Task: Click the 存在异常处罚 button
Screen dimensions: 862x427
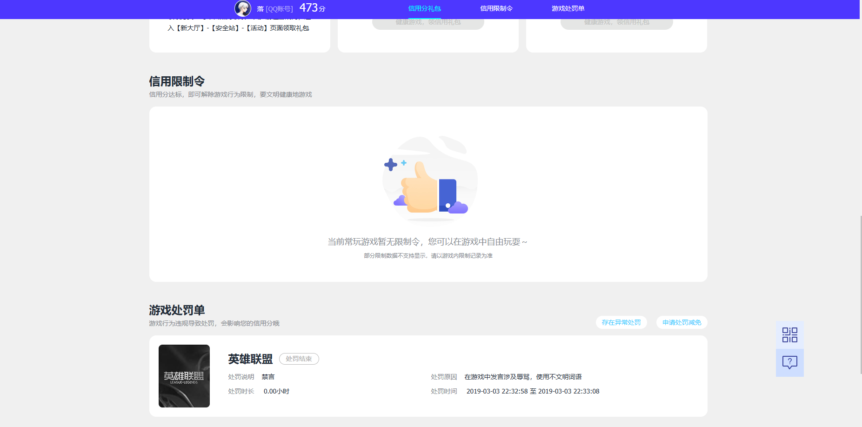Action: point(621,322)
